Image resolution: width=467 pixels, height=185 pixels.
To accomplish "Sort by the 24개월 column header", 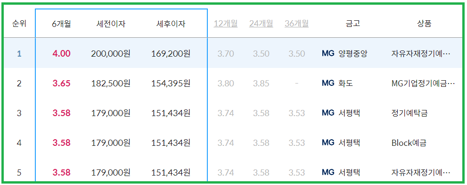I will pyautogui.click(x=261, y=24).
